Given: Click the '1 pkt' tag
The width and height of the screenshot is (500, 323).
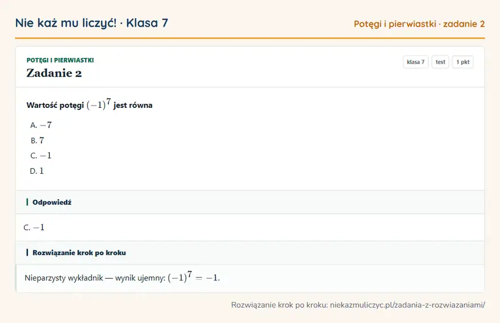Looking at the screenshot, I should click(463, 62).
